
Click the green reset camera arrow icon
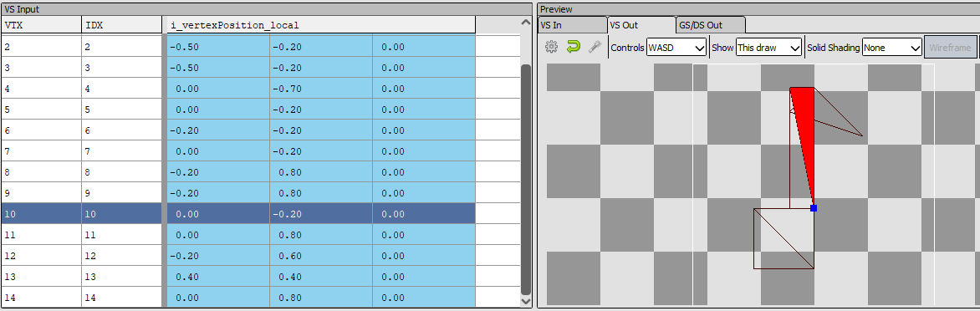coord(573,47)
